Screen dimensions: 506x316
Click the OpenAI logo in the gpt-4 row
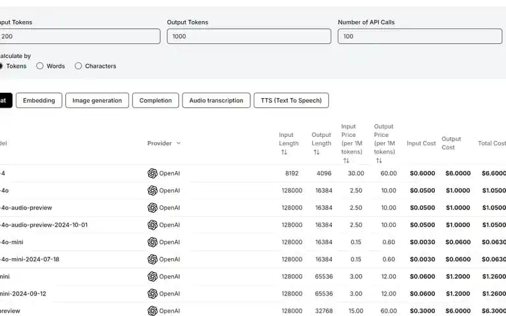152,173
